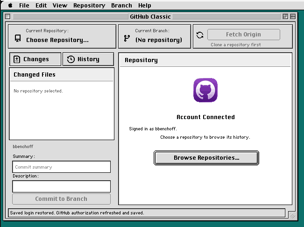
Task: Click the window zoom box icon
Action: (285, 17)
